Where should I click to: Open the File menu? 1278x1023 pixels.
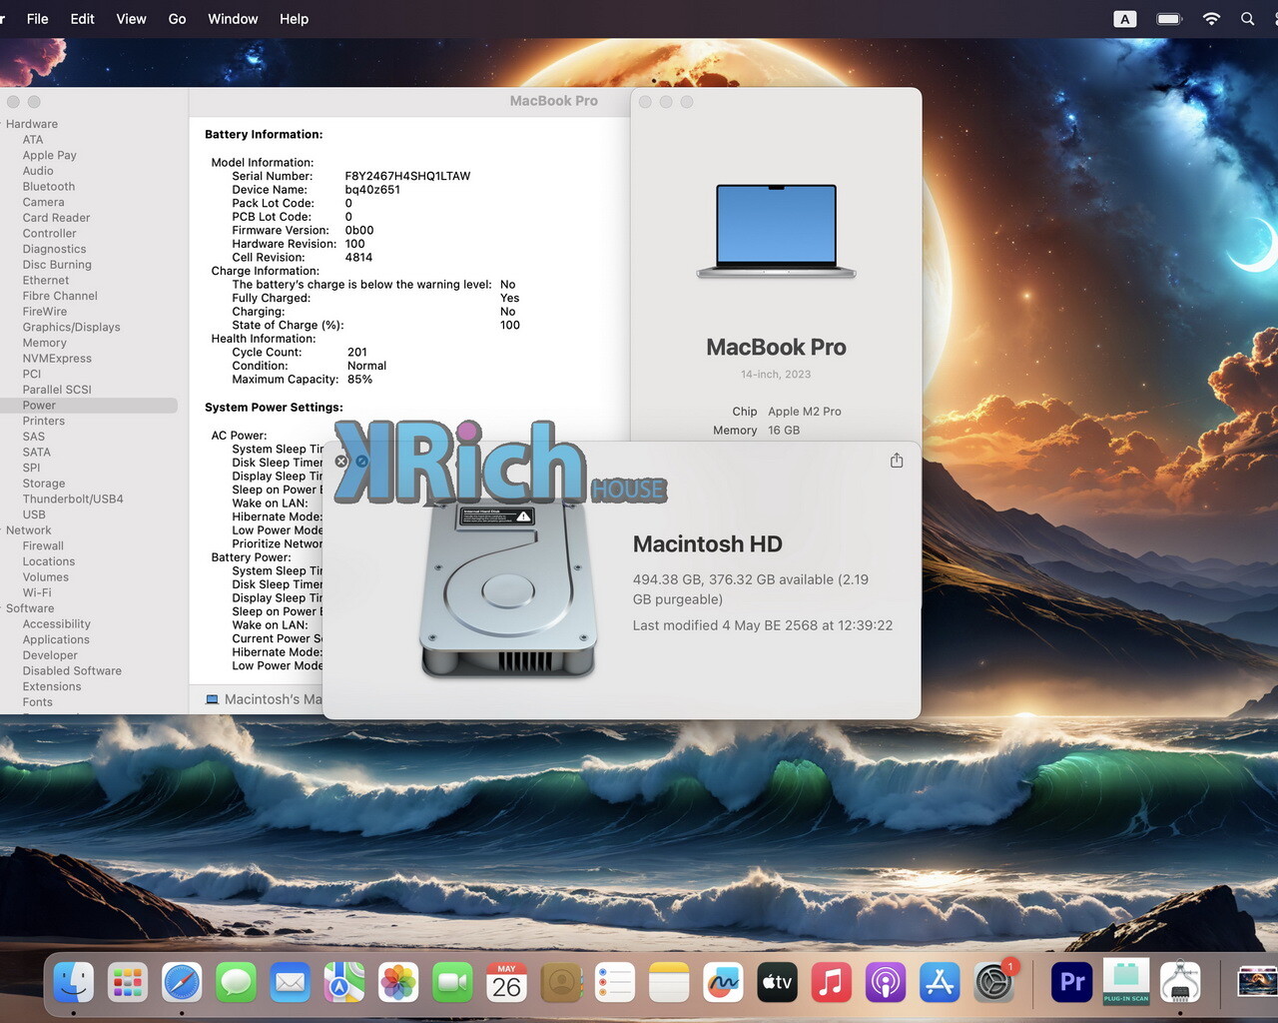[38, 19]
